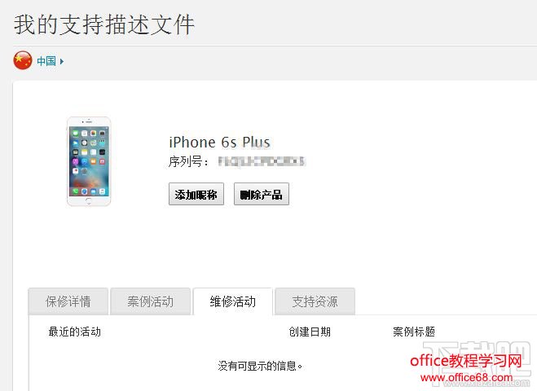Click the iPhone 6s Plus product image
The width and height of the screenshot is (537, 391).
pyautogui.click(x=89, y=161)
